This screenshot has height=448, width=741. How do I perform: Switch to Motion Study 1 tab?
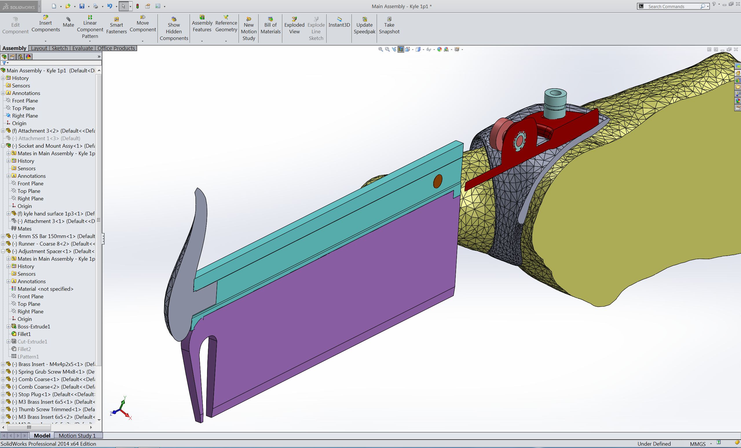(x=77, y=435)
